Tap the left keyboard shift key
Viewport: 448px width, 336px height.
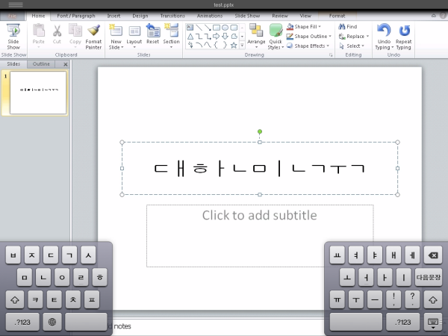pyautogui.click(x=15, y=299)
